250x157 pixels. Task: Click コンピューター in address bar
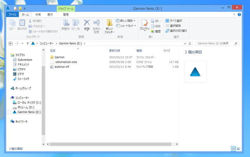(46, 43)
